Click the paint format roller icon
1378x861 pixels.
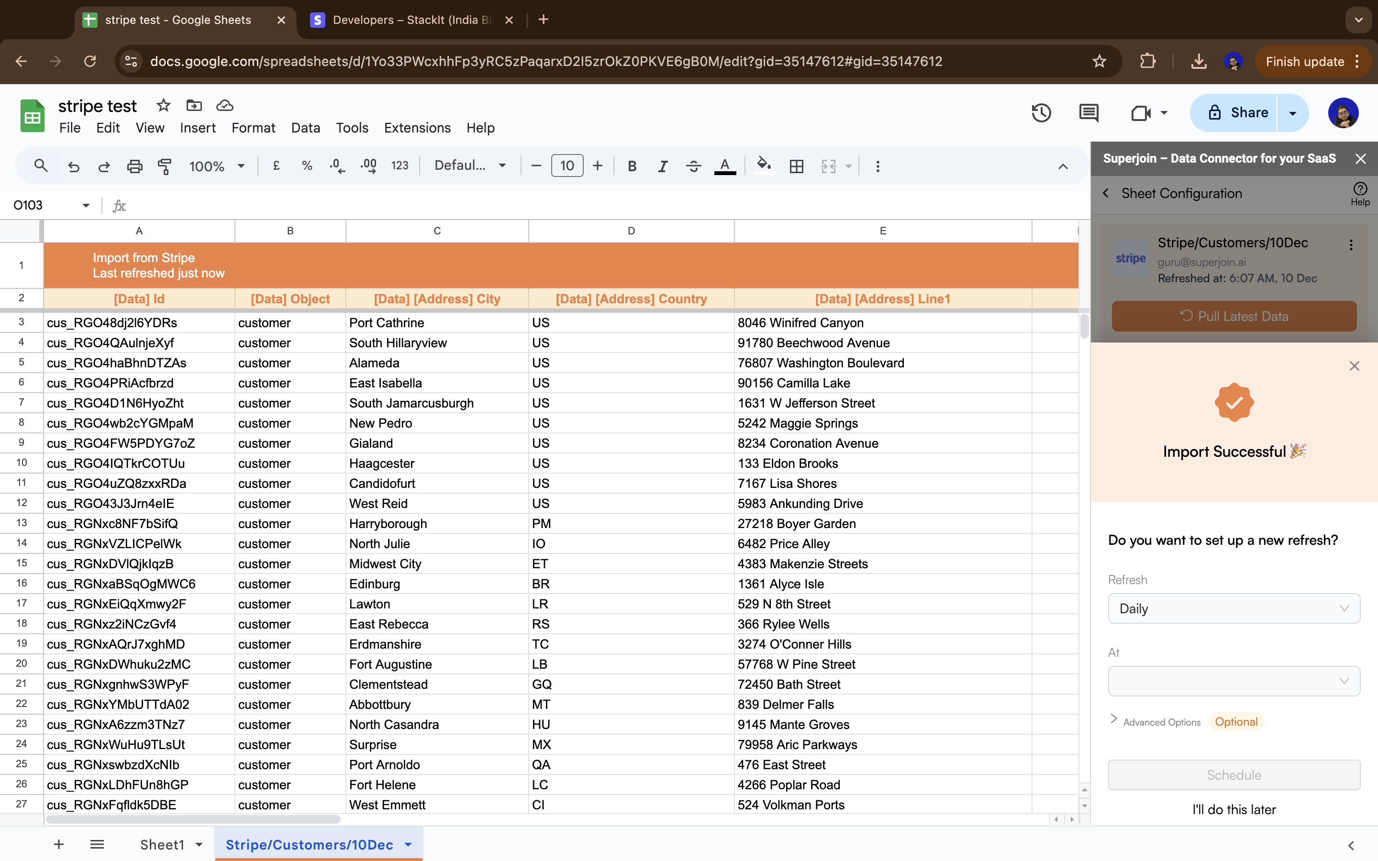(165, 166)
